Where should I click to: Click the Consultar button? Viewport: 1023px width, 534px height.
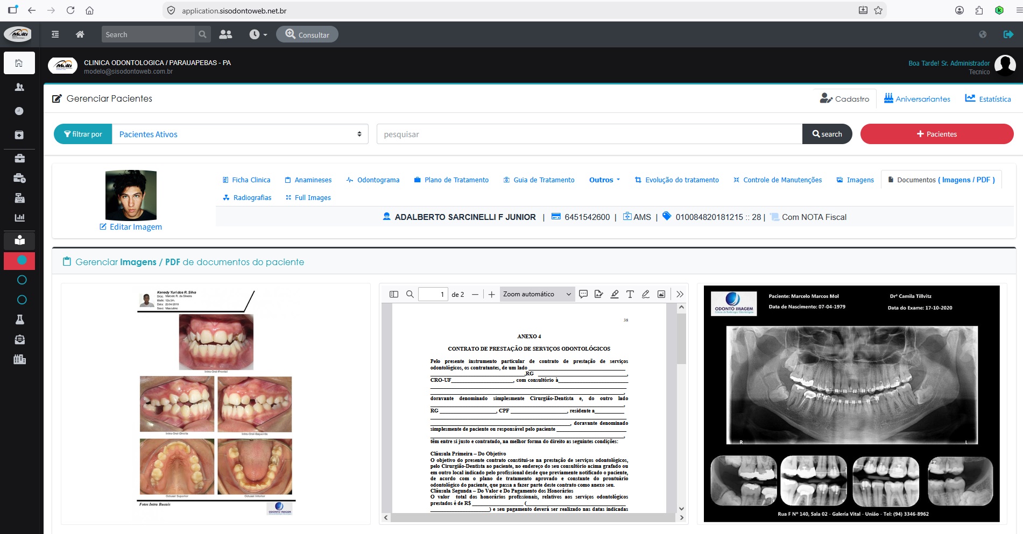click(307, 34)
